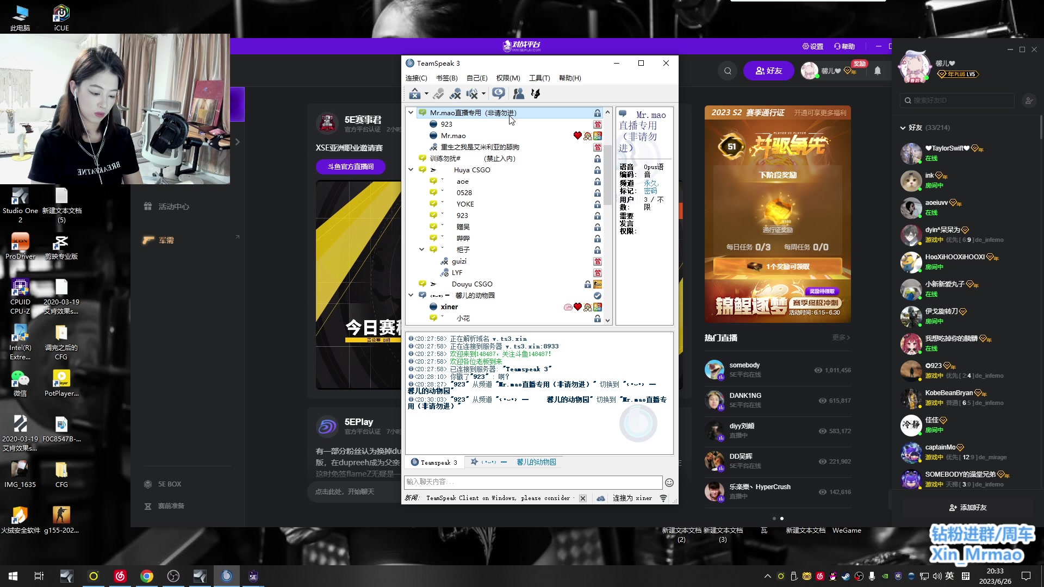Claim the 1个奖励可领取 reward button
This screenshot has width=1044, height=587.
[778, 266]
